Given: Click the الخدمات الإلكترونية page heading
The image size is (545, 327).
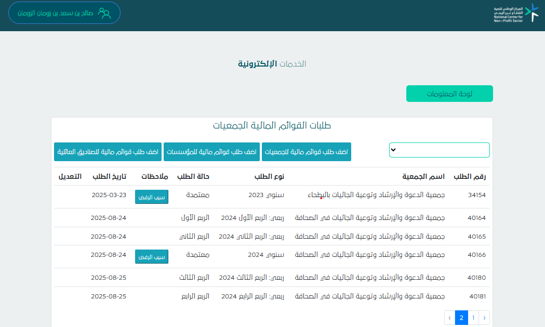Looking at the screenshot, I should click(x=272, y=64).
